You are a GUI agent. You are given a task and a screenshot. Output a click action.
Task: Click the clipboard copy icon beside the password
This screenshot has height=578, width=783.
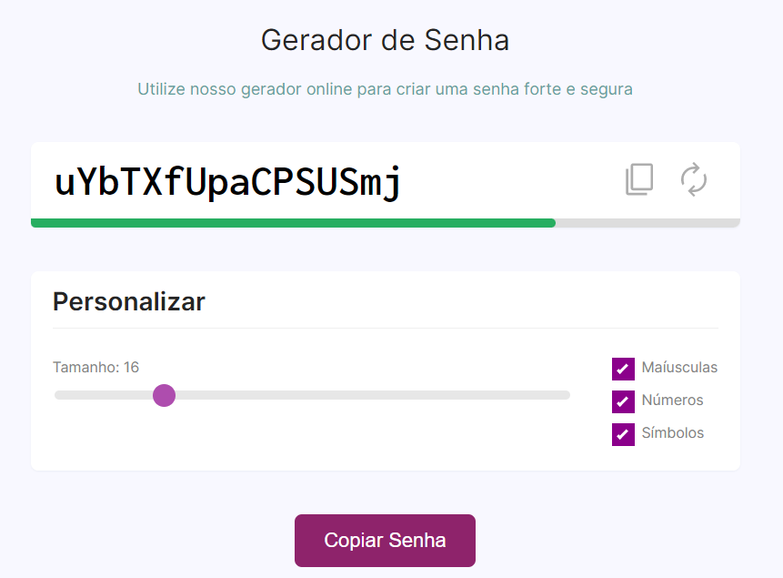coord(639,179)
